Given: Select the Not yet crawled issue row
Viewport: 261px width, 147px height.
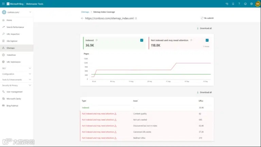Looking at the screenshot, I should click(147, 120).
